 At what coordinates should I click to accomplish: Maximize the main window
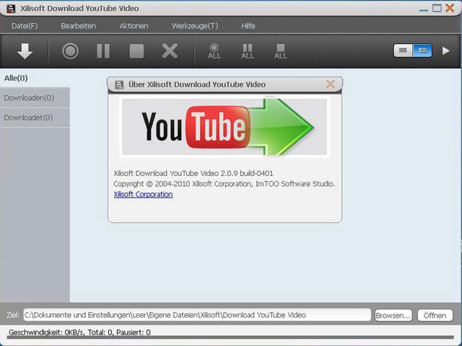tap(437, 8)
